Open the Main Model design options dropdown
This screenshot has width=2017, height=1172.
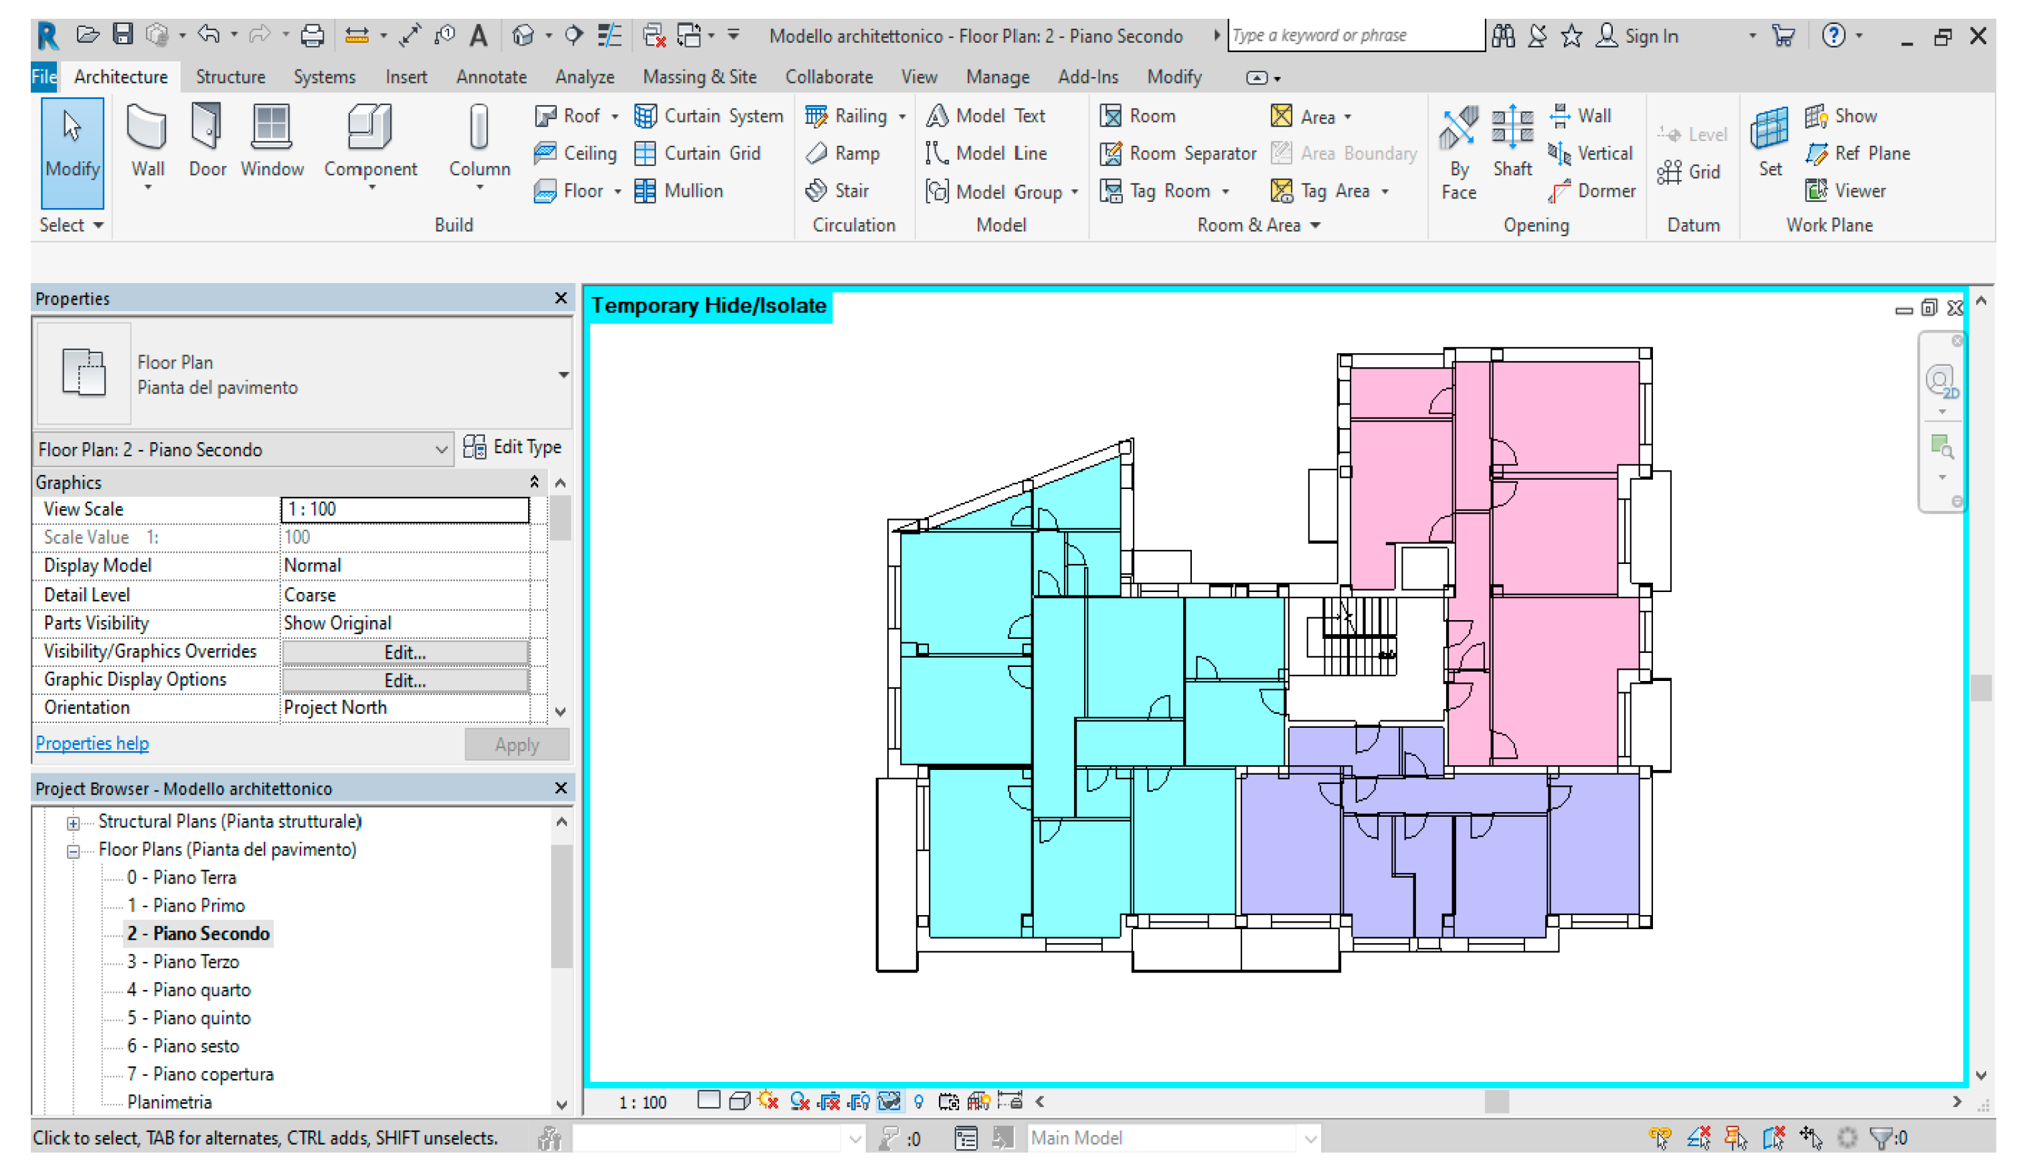click(1310, 1139)
